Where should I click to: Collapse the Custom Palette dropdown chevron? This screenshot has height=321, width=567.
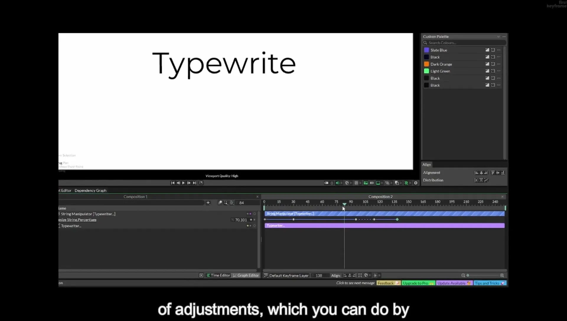click(498, 37)
